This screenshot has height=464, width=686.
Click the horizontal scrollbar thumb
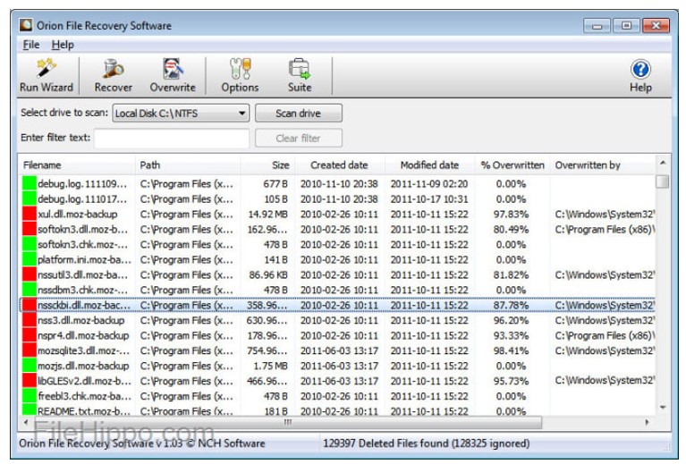click(288, 422)
